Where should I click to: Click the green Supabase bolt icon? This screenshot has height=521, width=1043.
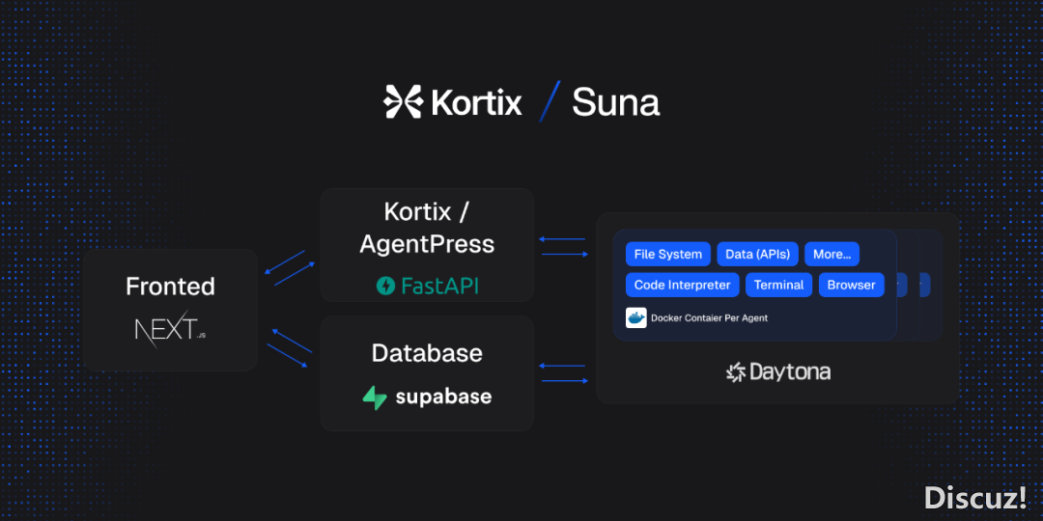coord(374,398)
